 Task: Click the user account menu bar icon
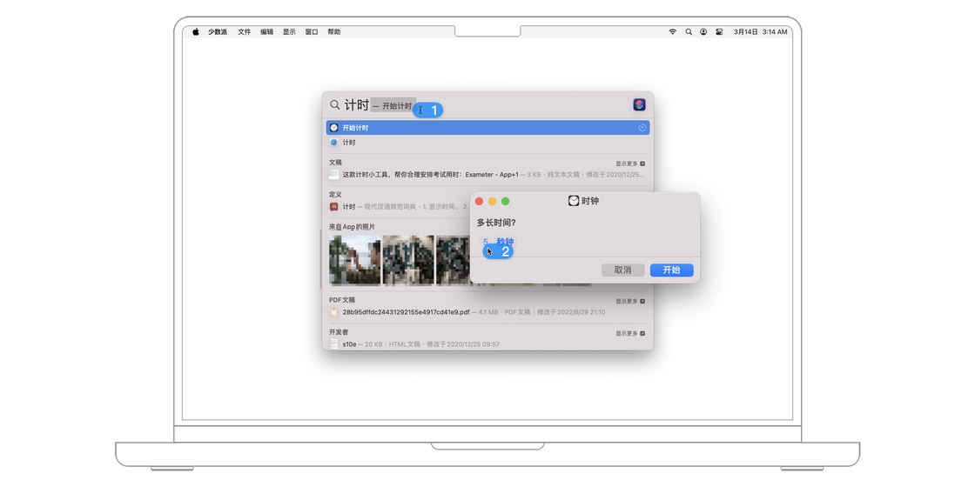pos(703,31)
